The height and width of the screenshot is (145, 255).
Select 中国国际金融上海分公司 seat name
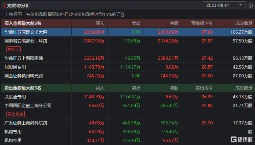click(28, 105)
